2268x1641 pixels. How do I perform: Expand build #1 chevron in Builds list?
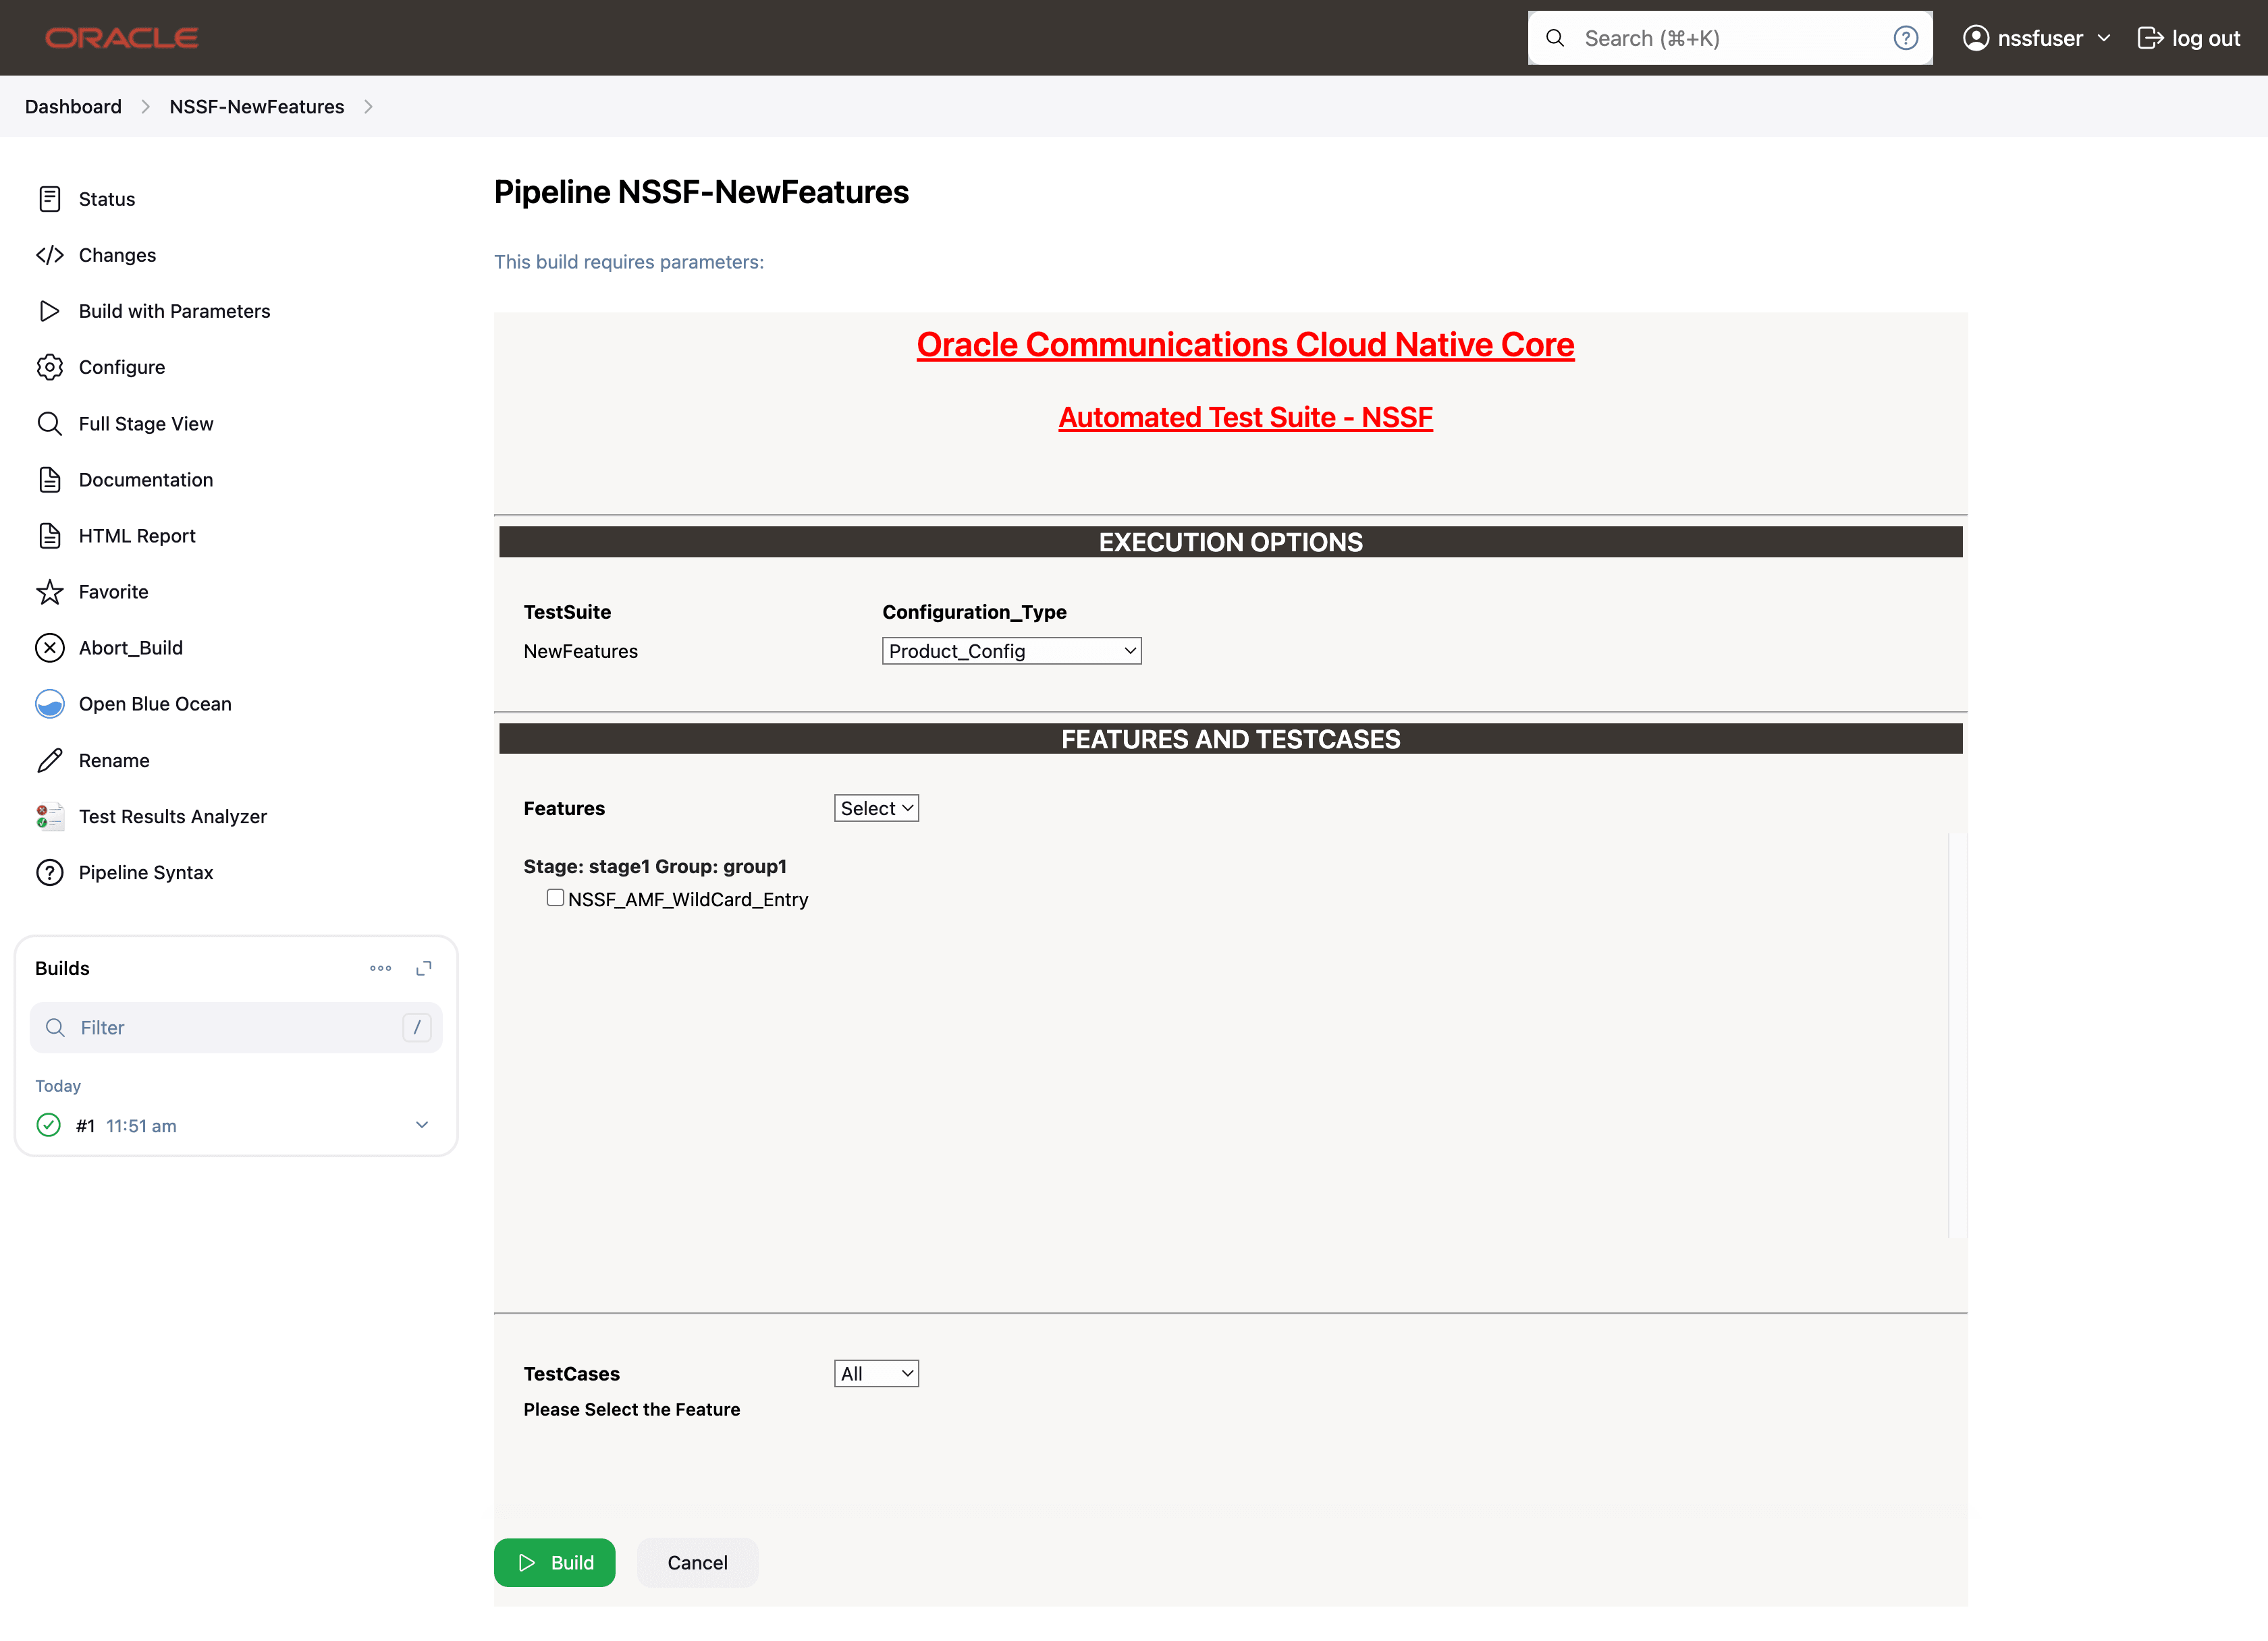(422, 1125)
